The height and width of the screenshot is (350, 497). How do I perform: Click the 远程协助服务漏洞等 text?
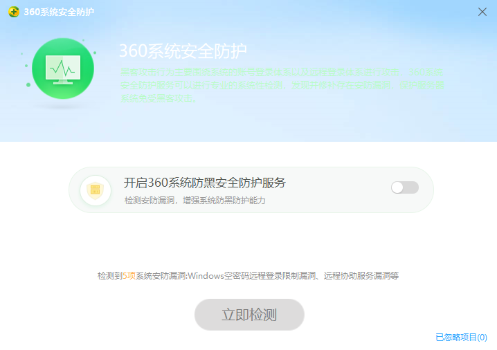point(361,276)
